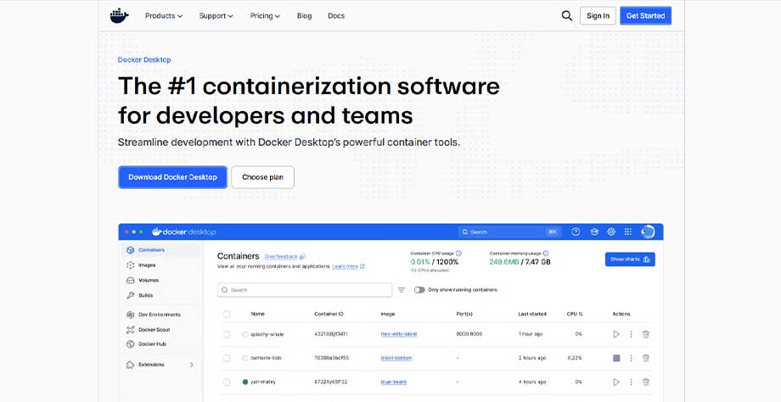Click the yarr-matey container name
Image resolution: width=781 pixels, height=402 pixels.
point(263,382)
